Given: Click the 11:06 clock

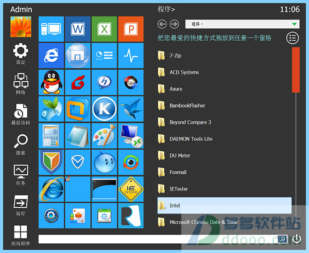Looking at the screenshot, I should coord(290,9).
